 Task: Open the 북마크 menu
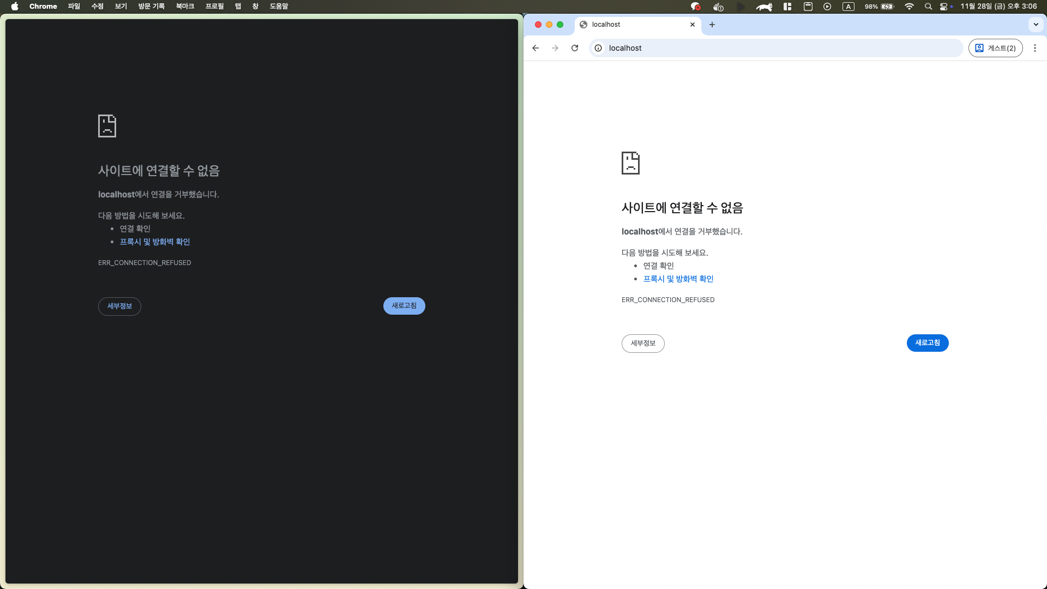tap(185, 7)
